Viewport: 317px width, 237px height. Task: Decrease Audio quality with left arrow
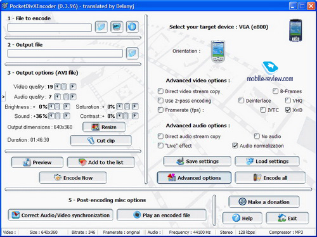coord(57,97)
